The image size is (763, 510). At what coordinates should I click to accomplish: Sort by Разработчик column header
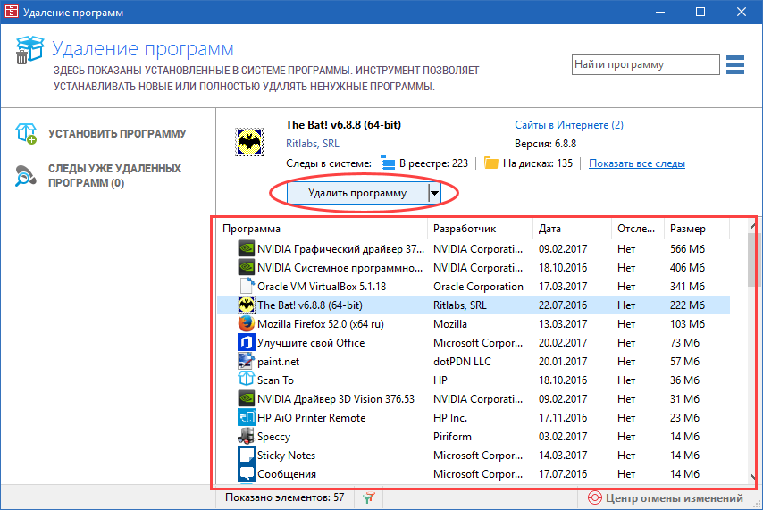point(480,229)
